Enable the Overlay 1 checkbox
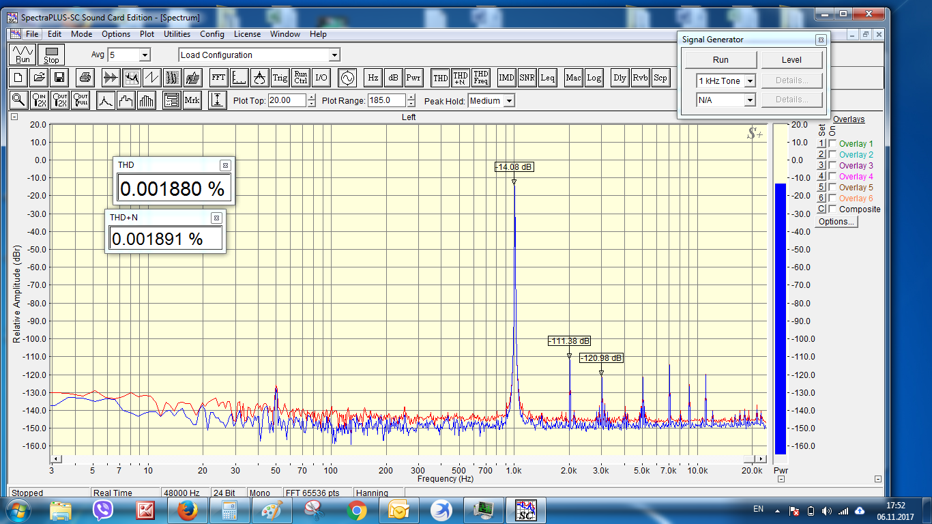The width and height of the screenshot is (932, 524). pos(832,144)
